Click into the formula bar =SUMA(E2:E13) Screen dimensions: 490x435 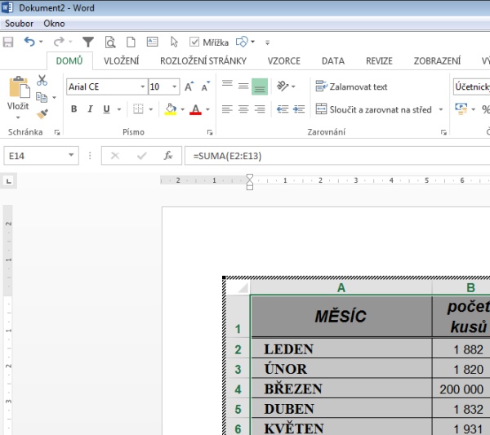[x=337, y=156]
